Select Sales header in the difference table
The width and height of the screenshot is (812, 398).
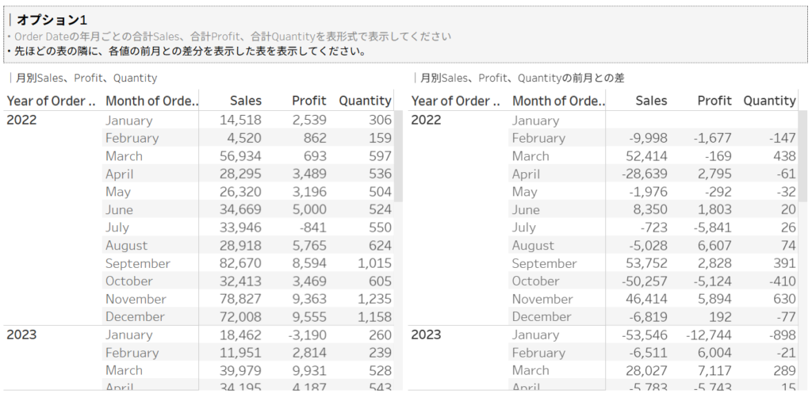tap(651, 101)
